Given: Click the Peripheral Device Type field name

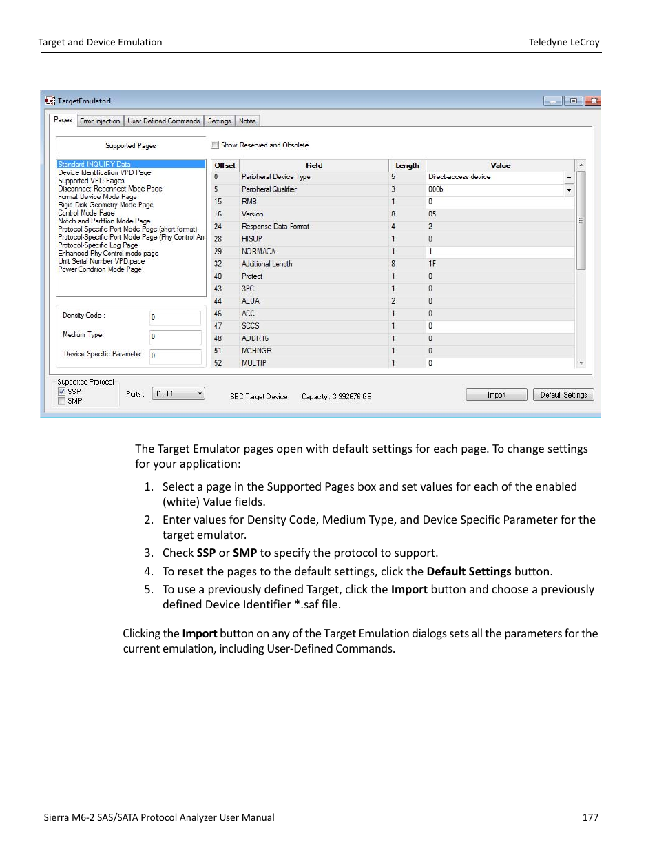Looking at the screenshot, I should (275, 177).
